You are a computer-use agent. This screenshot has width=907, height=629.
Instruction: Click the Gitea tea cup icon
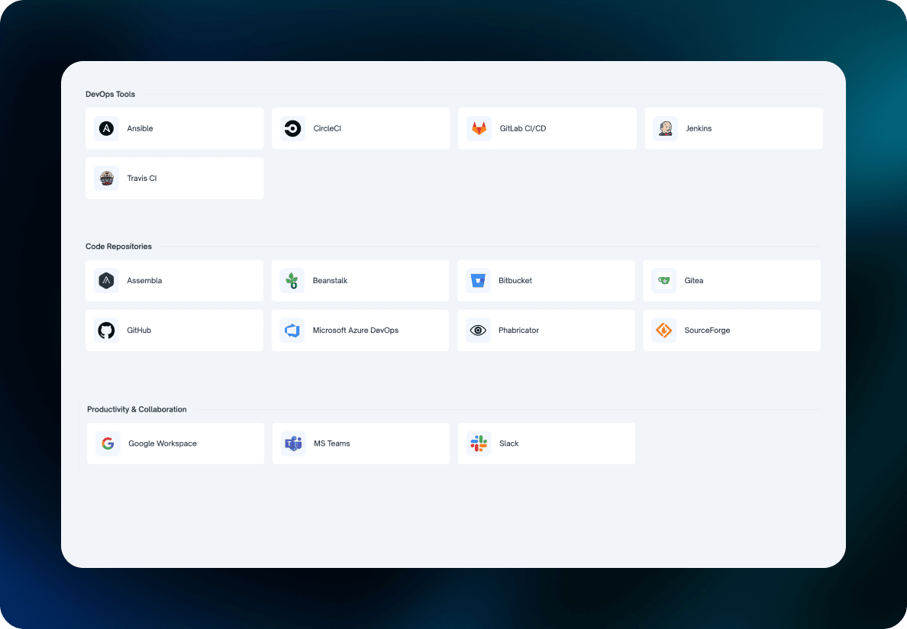[663, 280]
